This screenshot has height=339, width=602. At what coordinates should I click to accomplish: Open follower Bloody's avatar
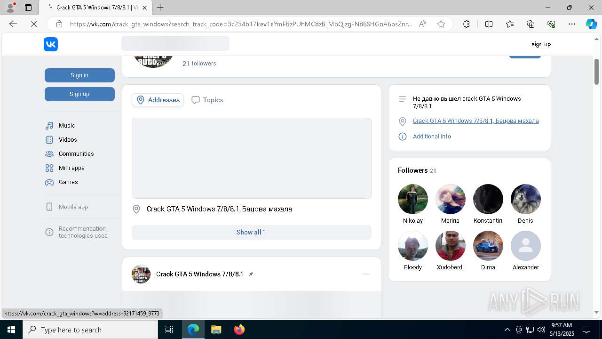click(413, 246)
